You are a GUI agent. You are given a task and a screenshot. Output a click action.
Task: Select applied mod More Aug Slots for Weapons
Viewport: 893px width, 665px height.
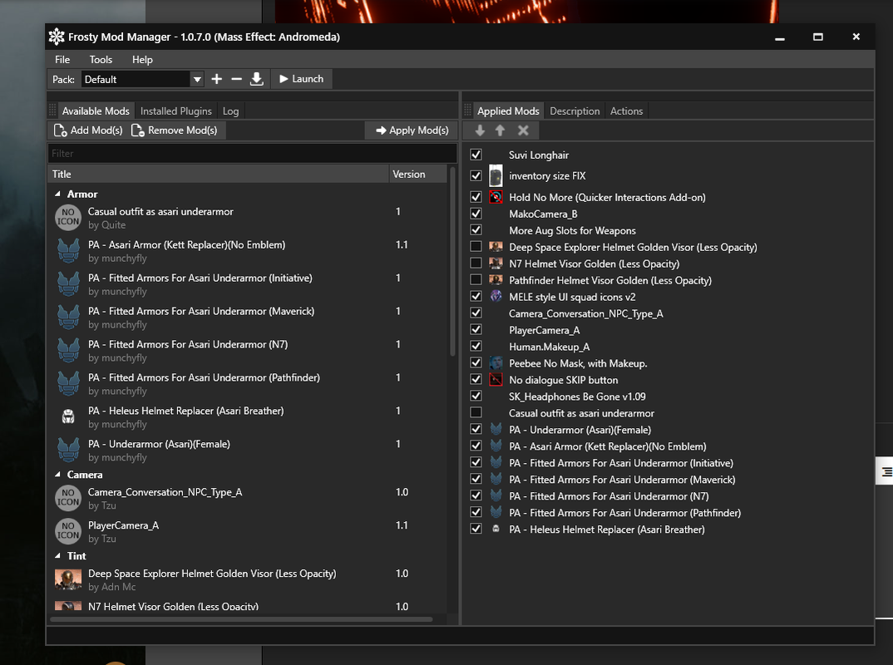pos(572,230)
